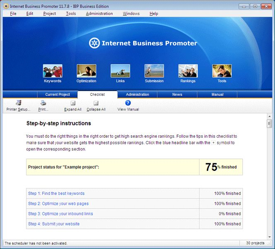
Task: Maximize the Internet Business Promoter window
Action: (255, 6)
